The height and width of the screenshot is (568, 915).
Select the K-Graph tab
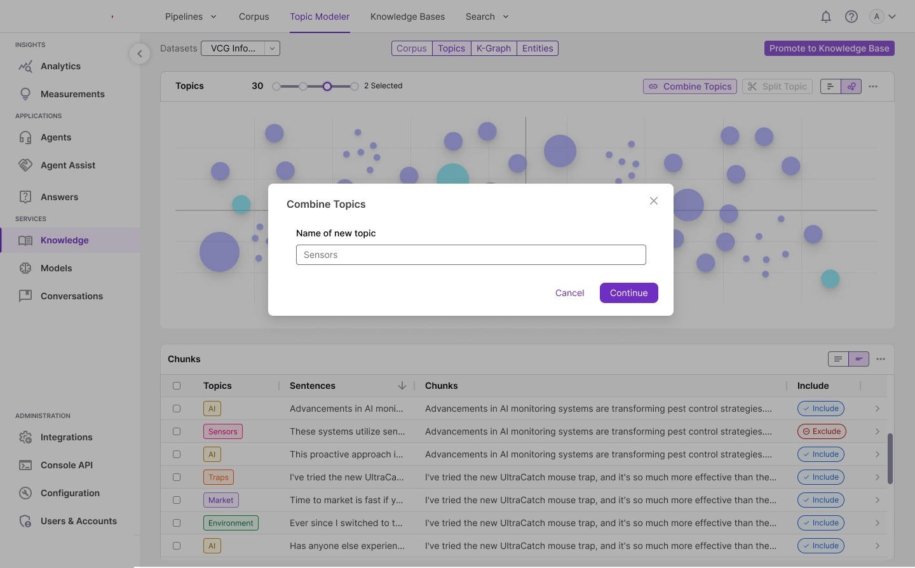pyautogui.click(x=493, y=48)
